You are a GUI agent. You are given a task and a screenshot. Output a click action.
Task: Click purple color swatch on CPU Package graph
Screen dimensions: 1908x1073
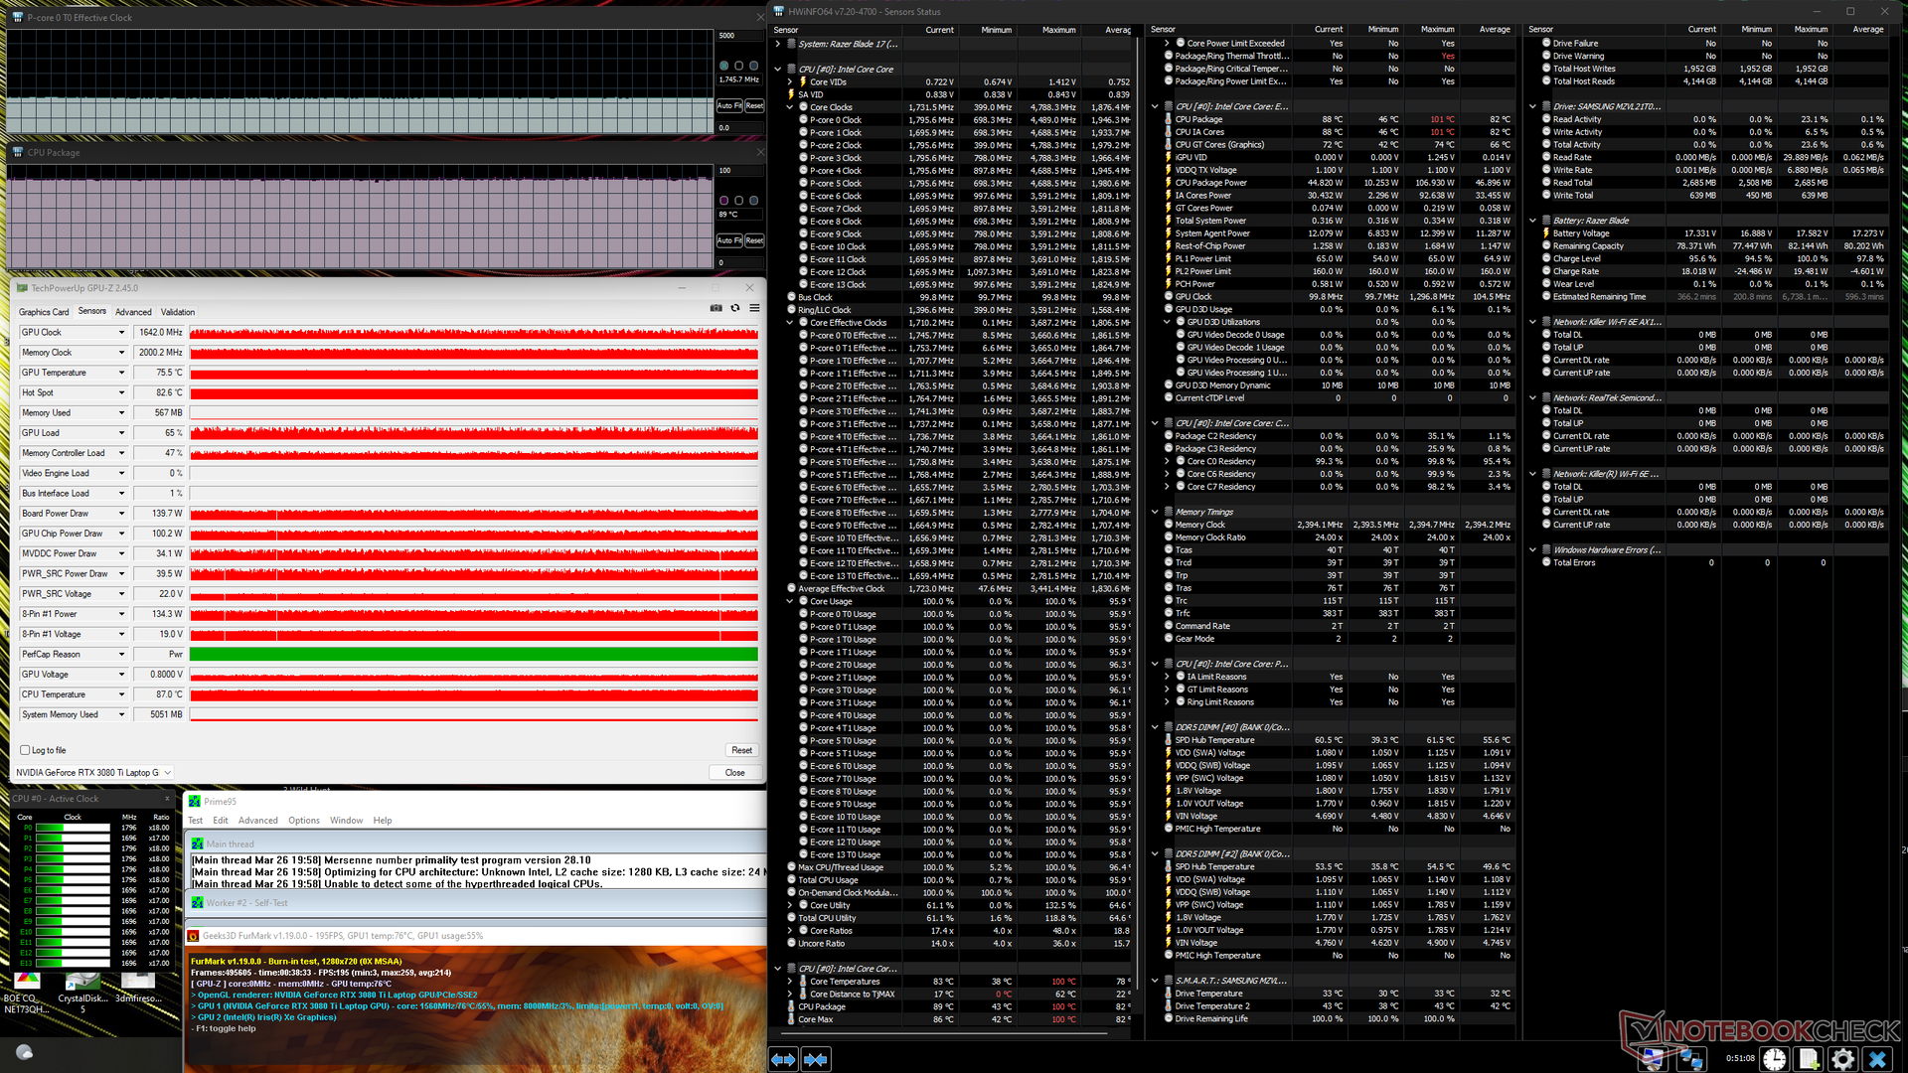click(723, 200)
